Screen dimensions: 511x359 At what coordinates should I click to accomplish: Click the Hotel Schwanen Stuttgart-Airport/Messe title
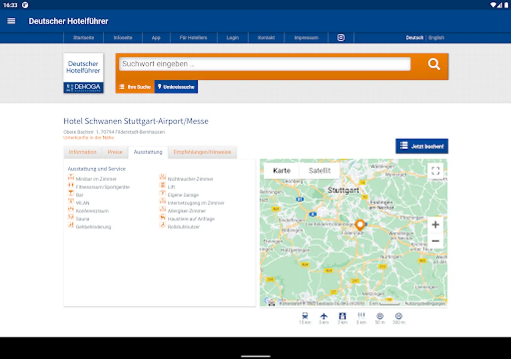pos(136,121)
